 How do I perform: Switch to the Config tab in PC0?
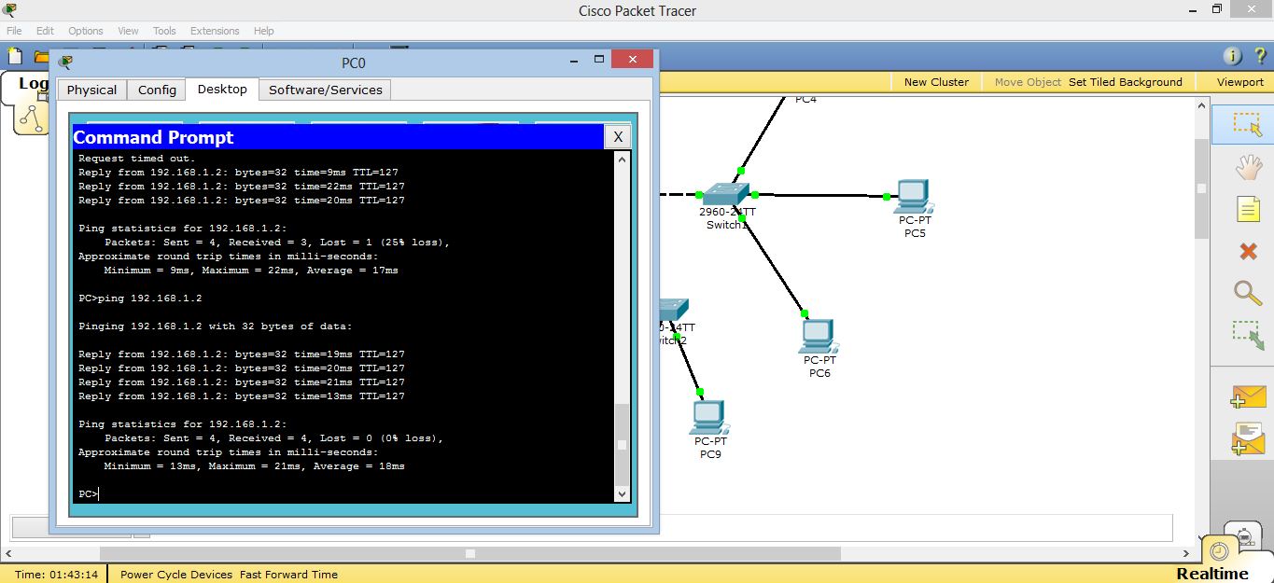[157, 90]
